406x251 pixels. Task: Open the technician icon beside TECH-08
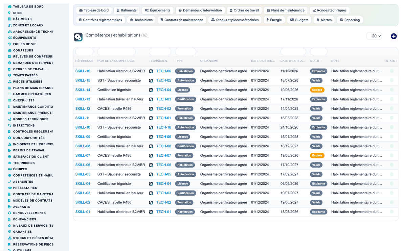click(x=151, y=146)
